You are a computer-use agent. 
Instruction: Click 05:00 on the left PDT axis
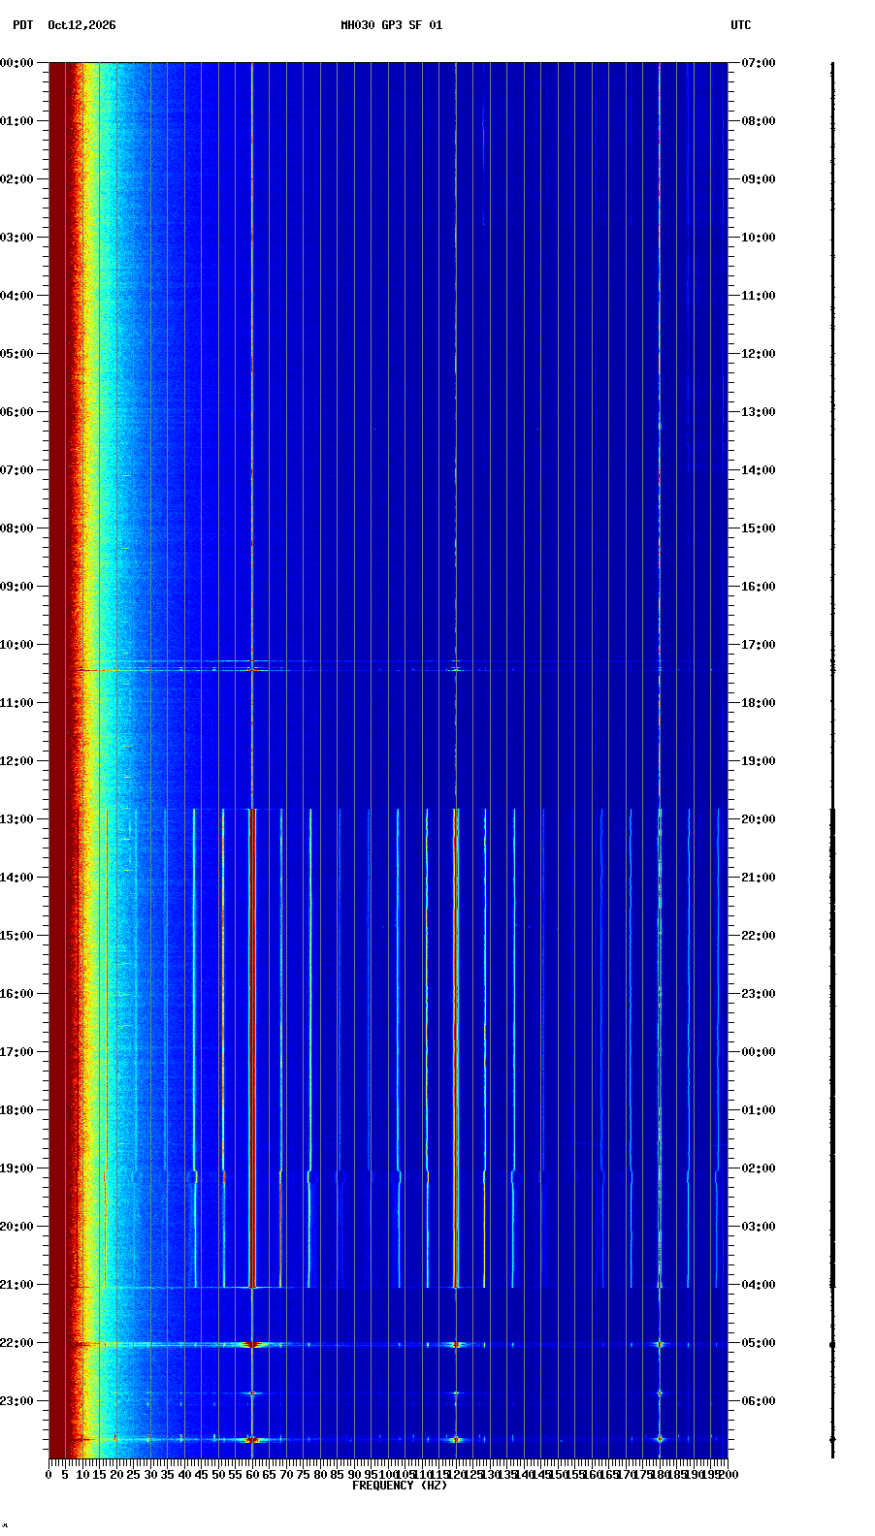click(17, 354)
